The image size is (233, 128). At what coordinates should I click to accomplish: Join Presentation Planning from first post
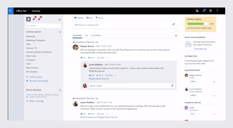[97, 42]
